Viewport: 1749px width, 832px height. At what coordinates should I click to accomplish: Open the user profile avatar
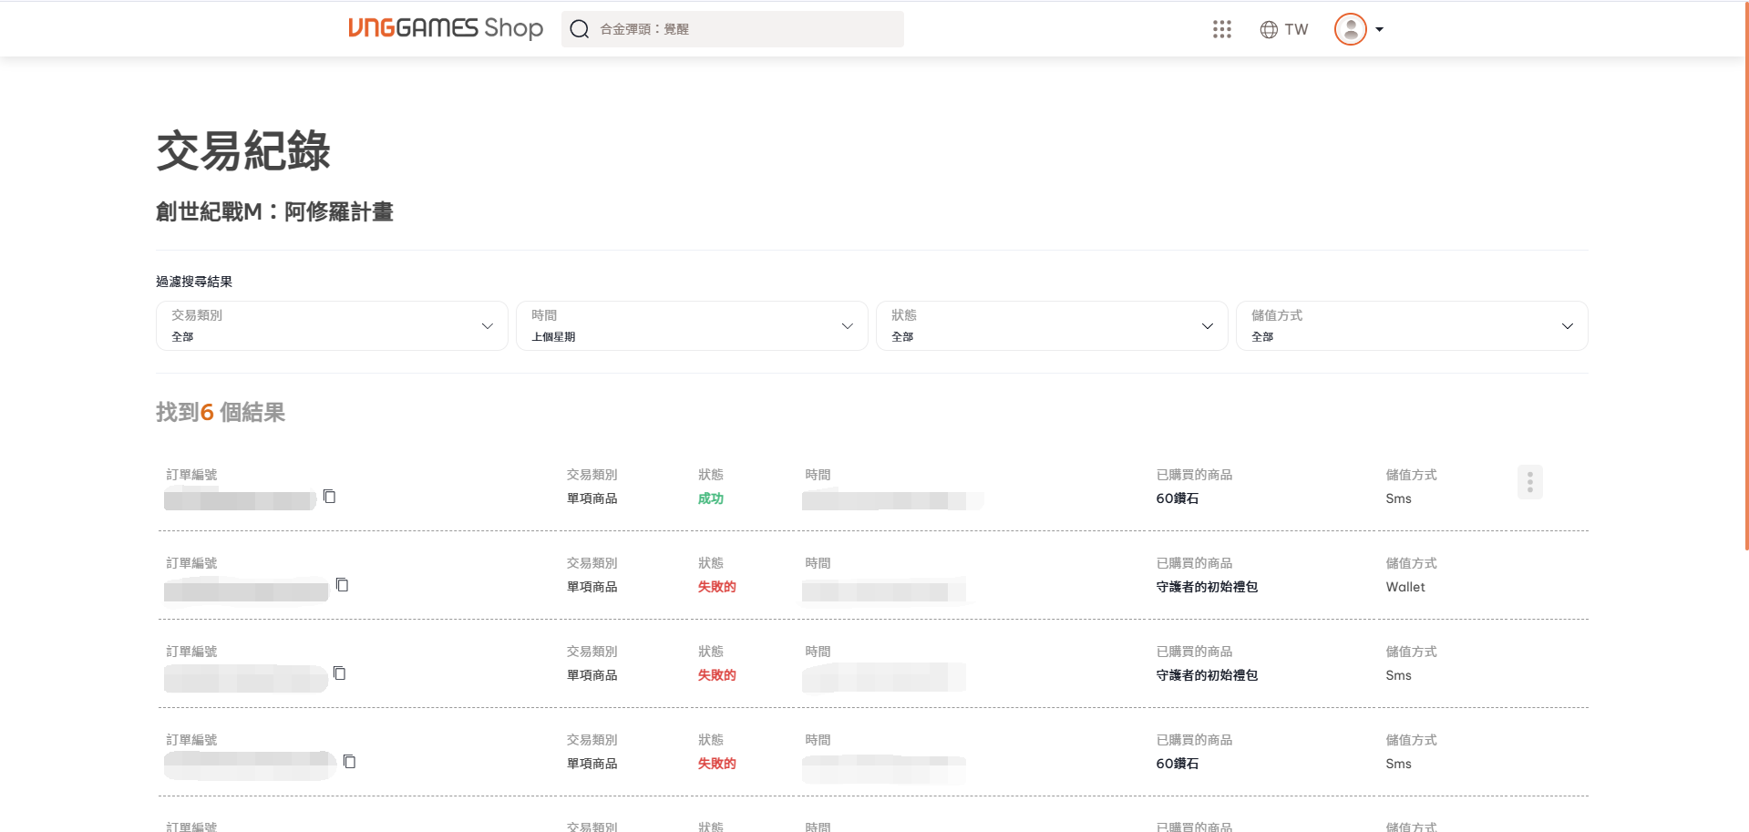pyautogui.click(x=1350, y=29)
